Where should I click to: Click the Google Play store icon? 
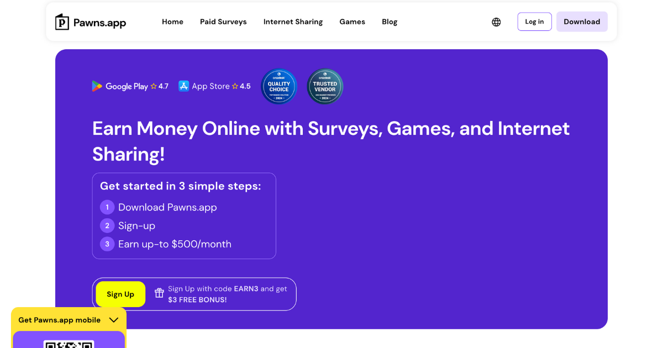click(97, 86)
